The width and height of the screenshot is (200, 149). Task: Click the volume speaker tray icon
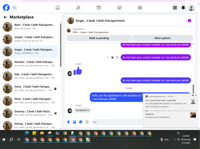click(178, 139)
